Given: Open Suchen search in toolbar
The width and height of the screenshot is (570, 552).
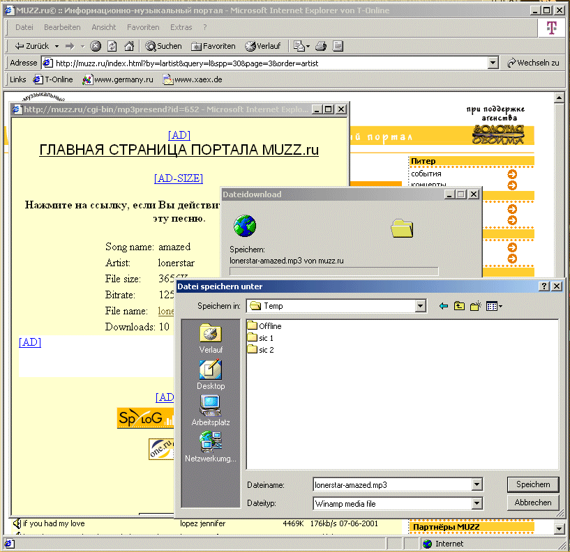Looking at the screenshot, I should [x=163, y=46].
